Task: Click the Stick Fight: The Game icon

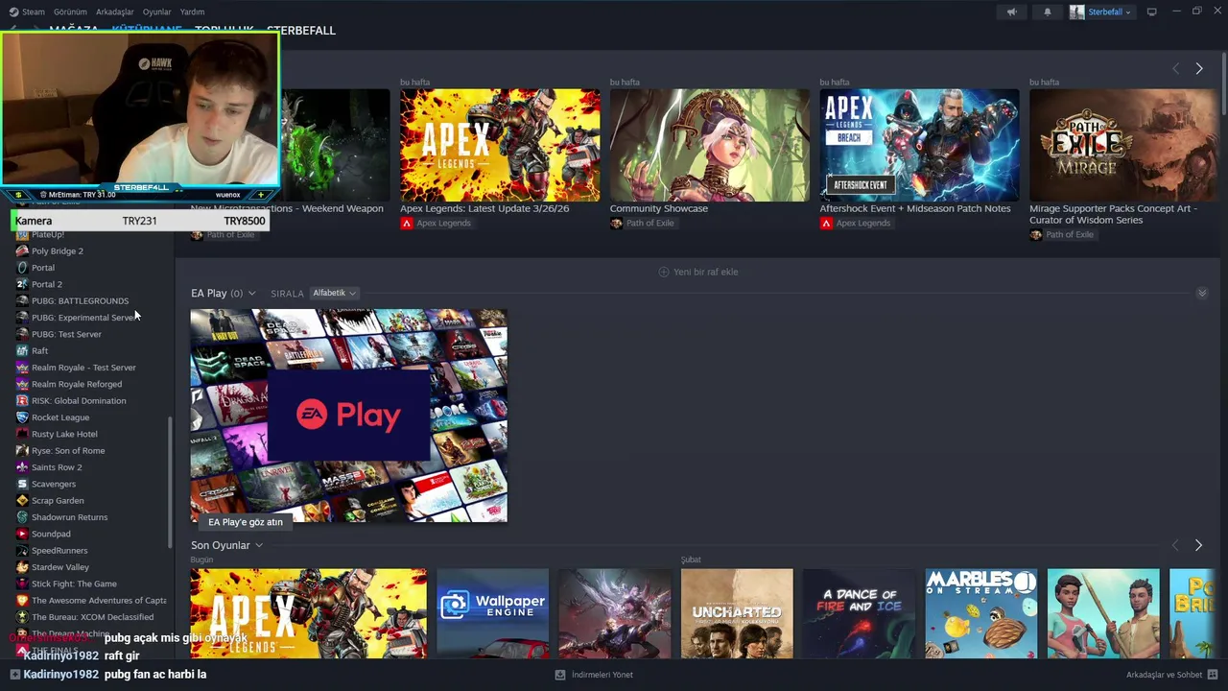Action: click(x=22, y=584)
